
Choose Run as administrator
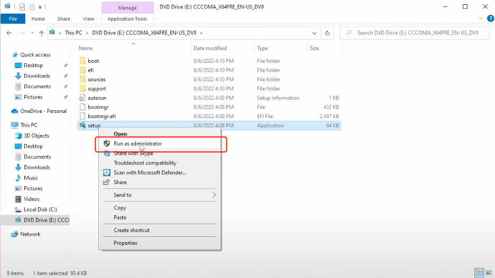pos(137,143)
